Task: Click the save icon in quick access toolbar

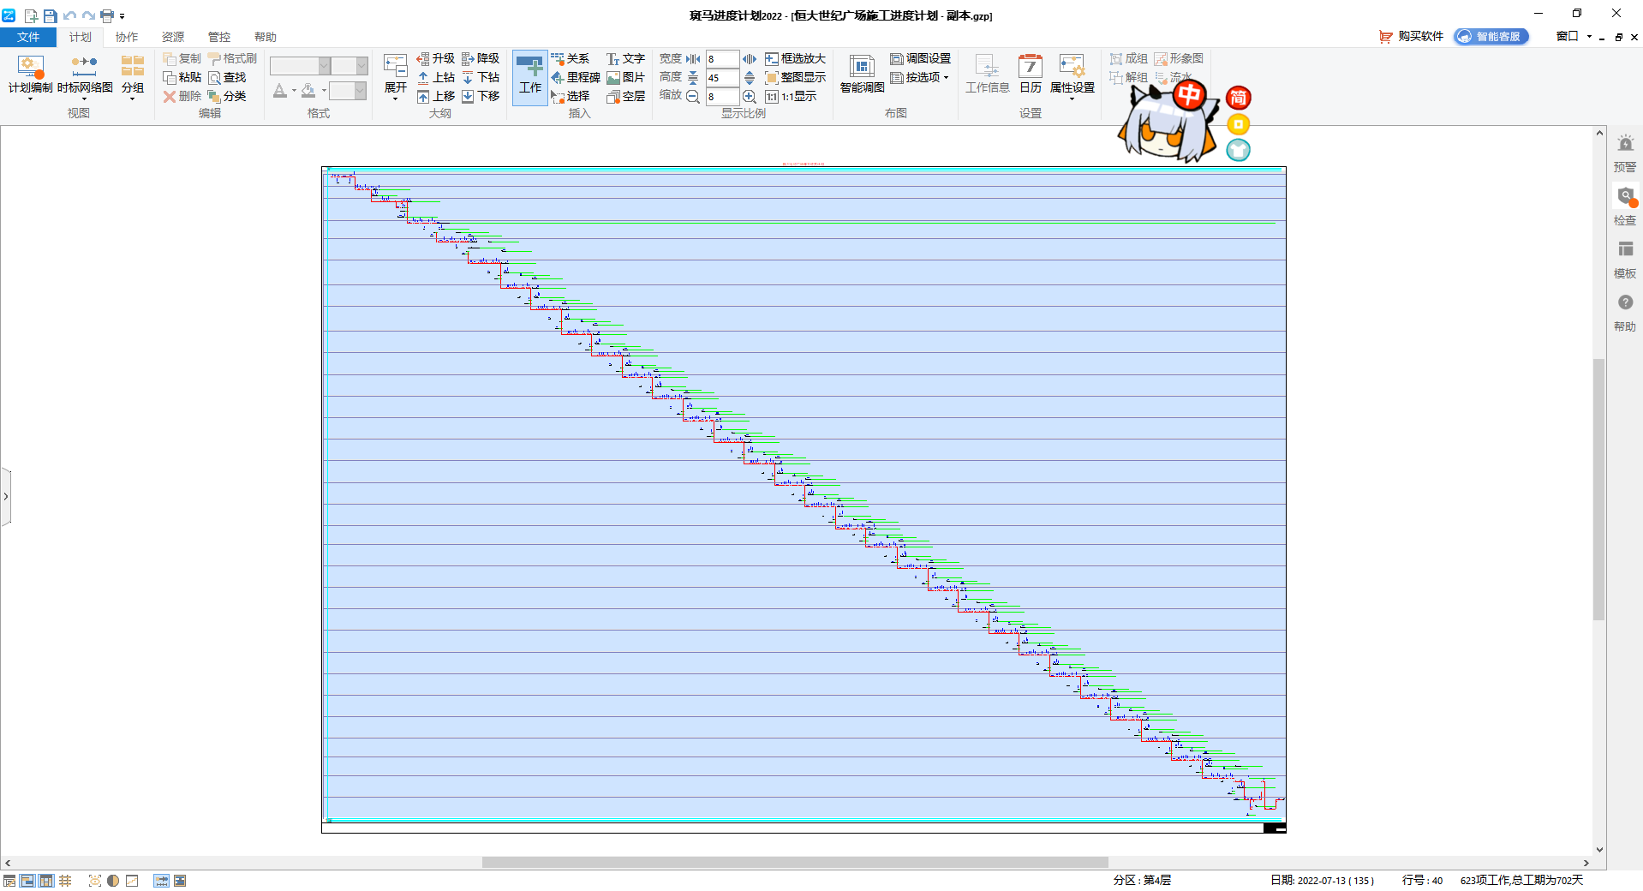Action: [x=51, y=15]
